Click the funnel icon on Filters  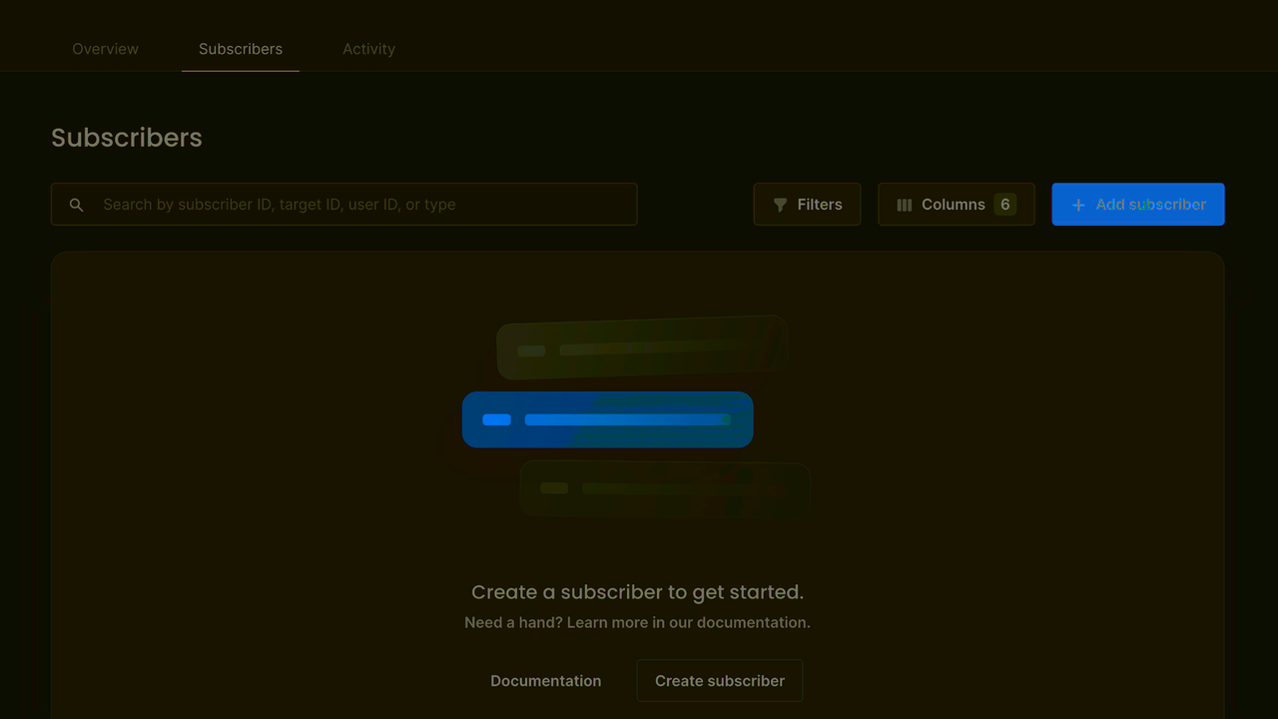pyautogui.click(x=780, y=205)
